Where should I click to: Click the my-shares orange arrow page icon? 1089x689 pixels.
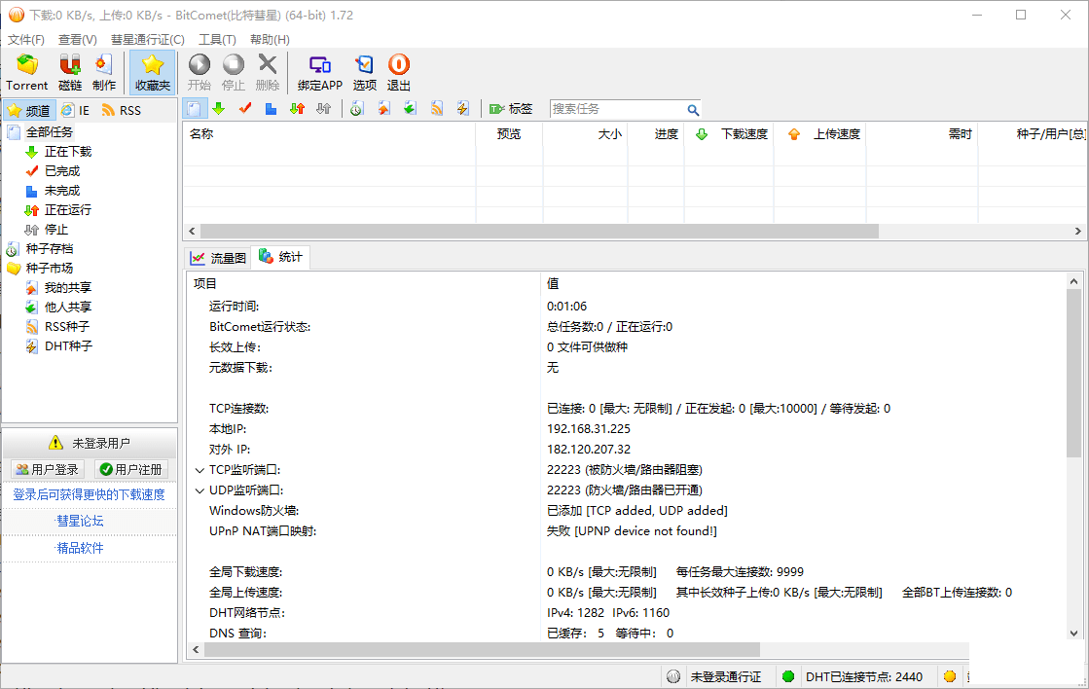click(384, 108)
